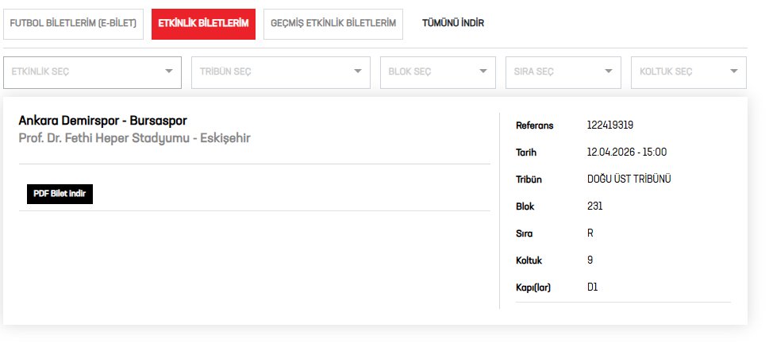Expand the SIRA SEÇ dropdown

click(563, 72)
